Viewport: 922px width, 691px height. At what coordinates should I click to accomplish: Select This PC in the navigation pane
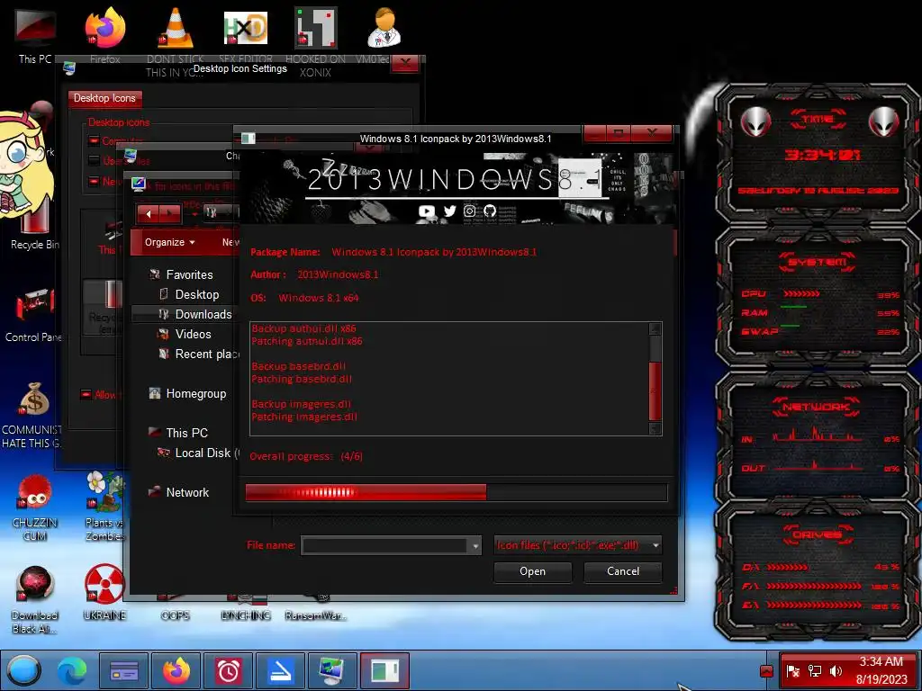click(187, 433)
